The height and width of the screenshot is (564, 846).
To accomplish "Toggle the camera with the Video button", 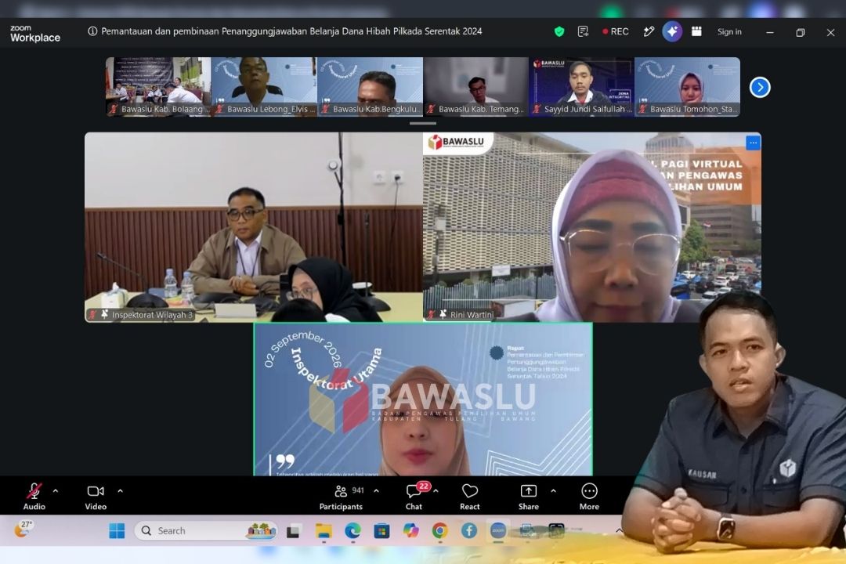I will coord(96,497).
